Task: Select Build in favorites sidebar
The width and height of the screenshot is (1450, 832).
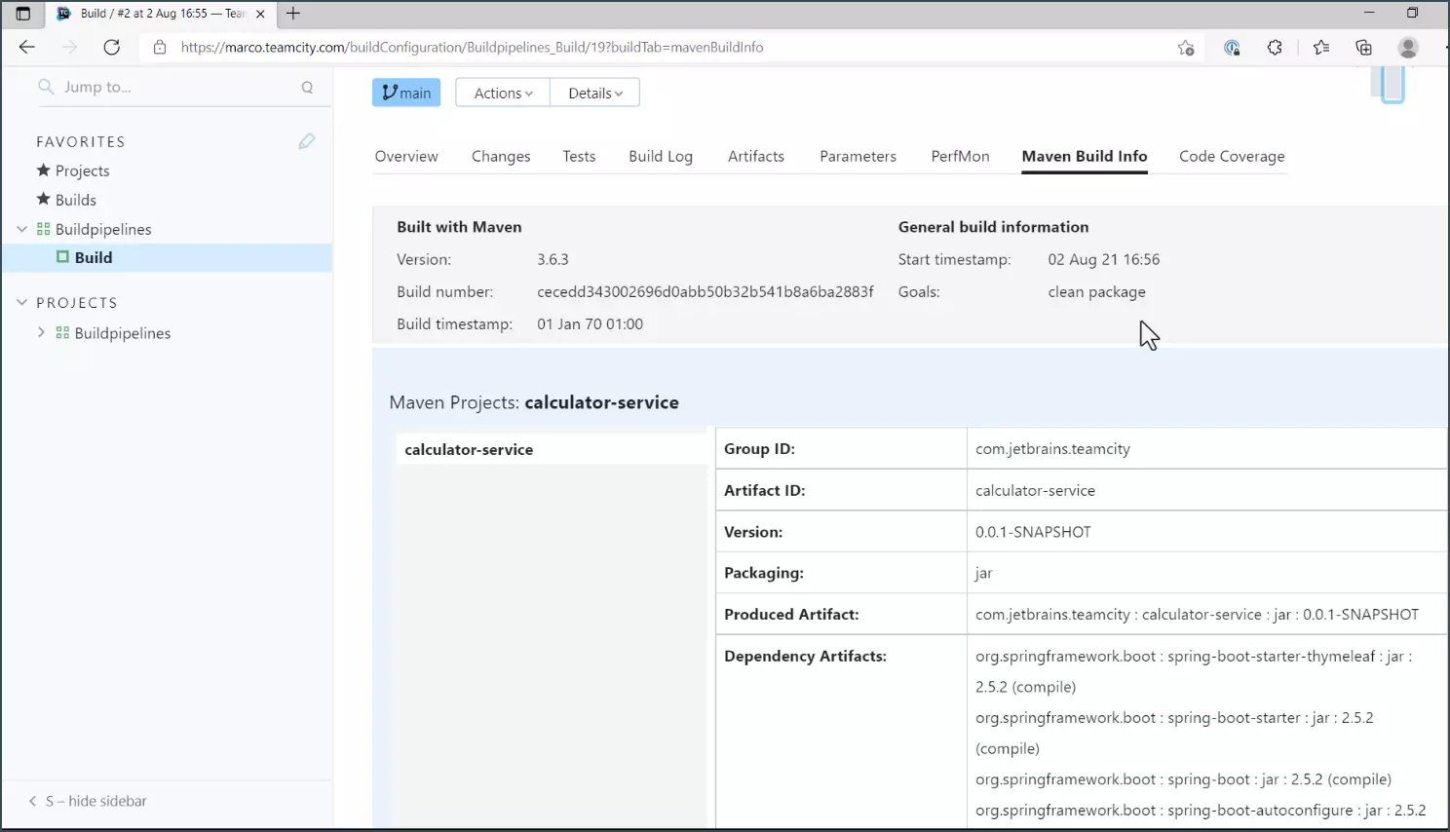Action: [94, 257]
